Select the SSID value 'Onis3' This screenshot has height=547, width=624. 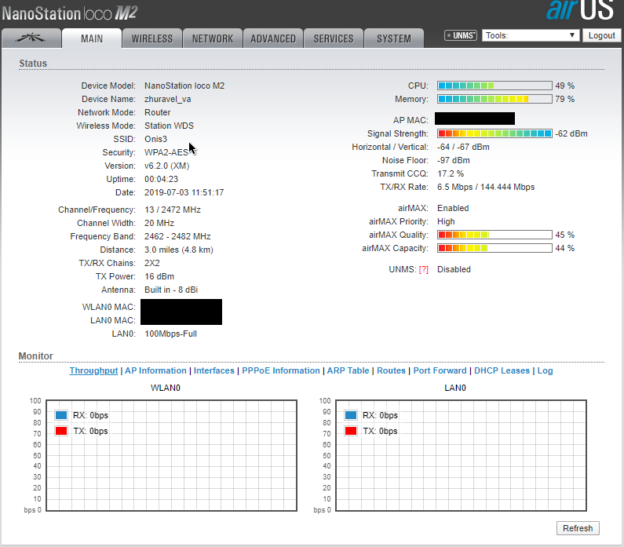[x=155, y=139]
